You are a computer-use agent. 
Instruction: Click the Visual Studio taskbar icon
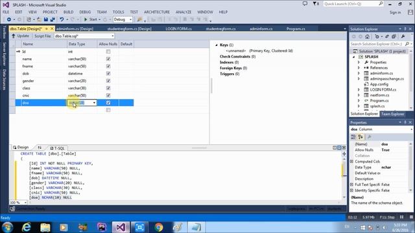point(121,227)
